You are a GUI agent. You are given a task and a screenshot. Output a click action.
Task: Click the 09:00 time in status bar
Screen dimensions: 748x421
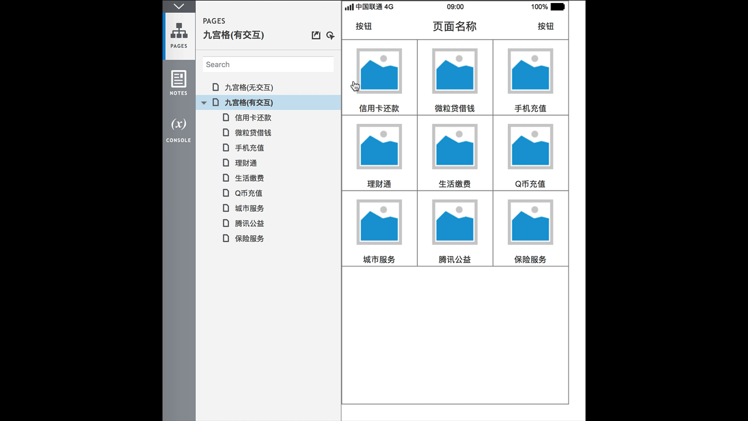pyautogui.click(x=455, y=7)
